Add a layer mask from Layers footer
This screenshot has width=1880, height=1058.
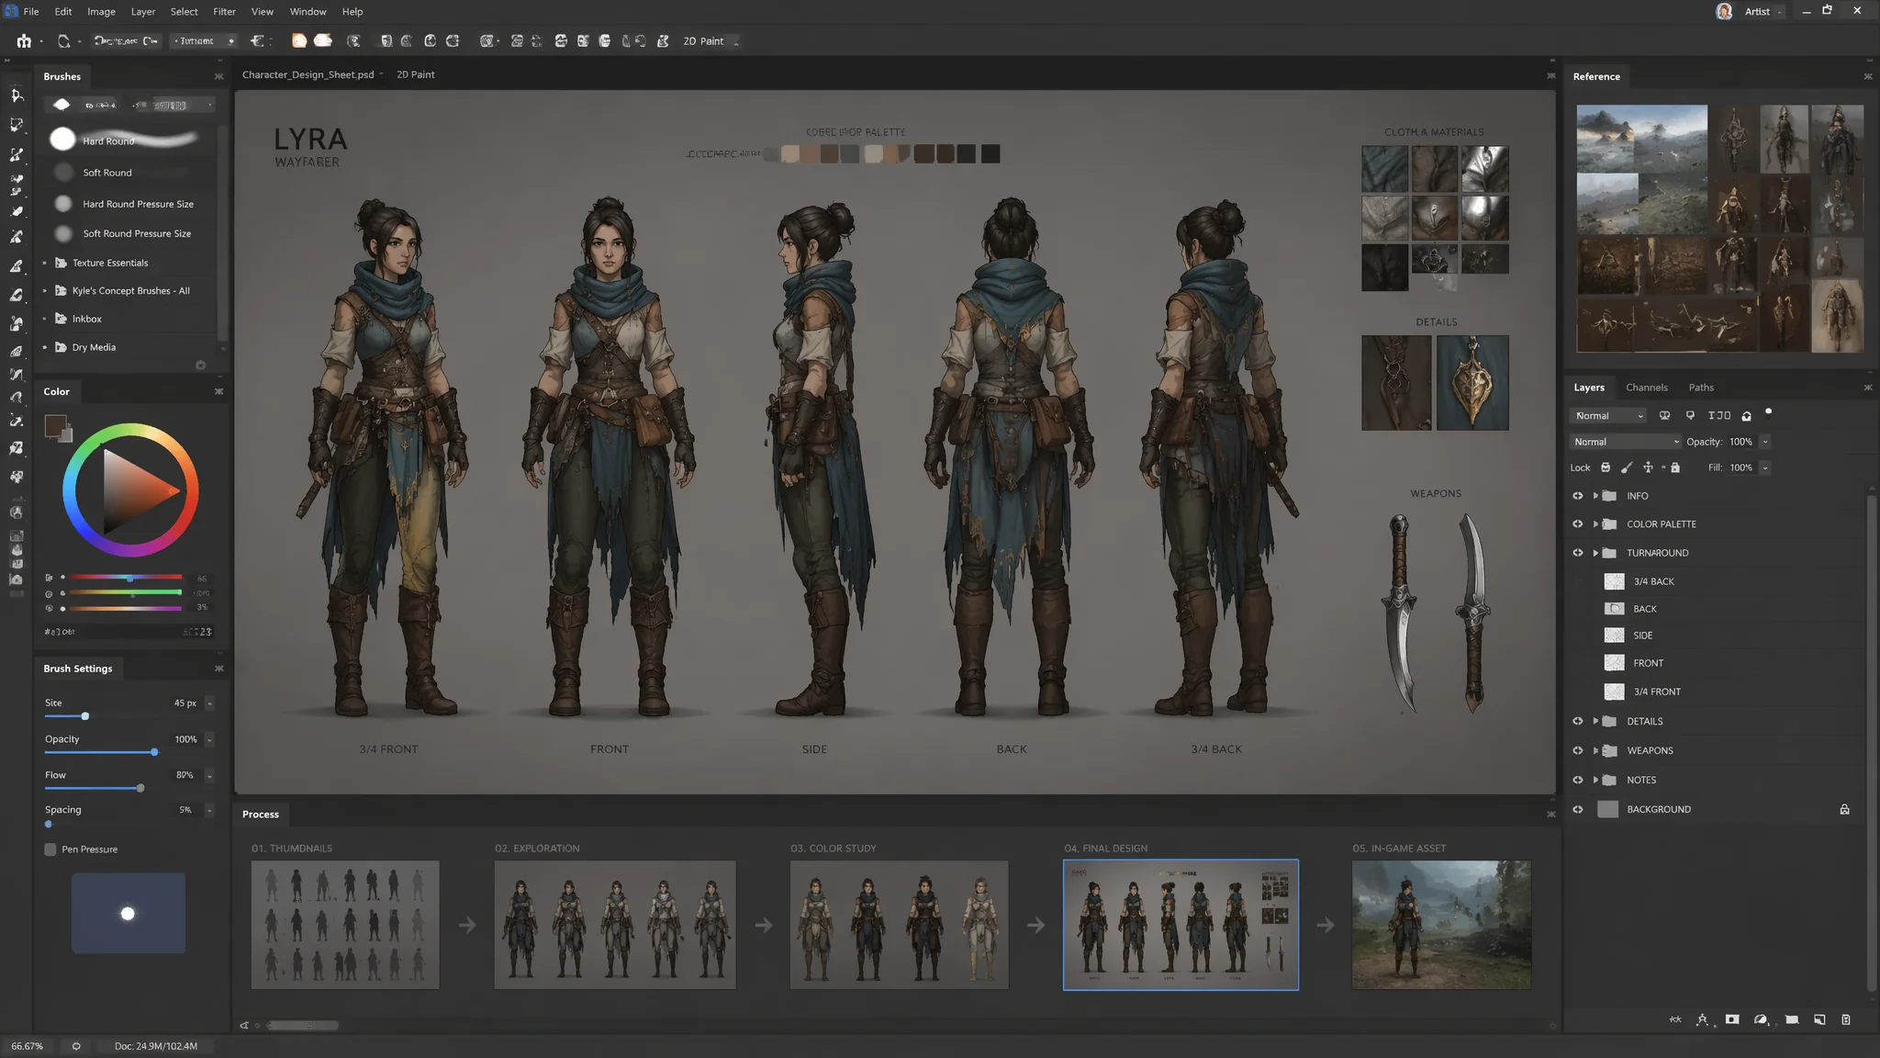pyautogui.click(x=1732, y=1019)
